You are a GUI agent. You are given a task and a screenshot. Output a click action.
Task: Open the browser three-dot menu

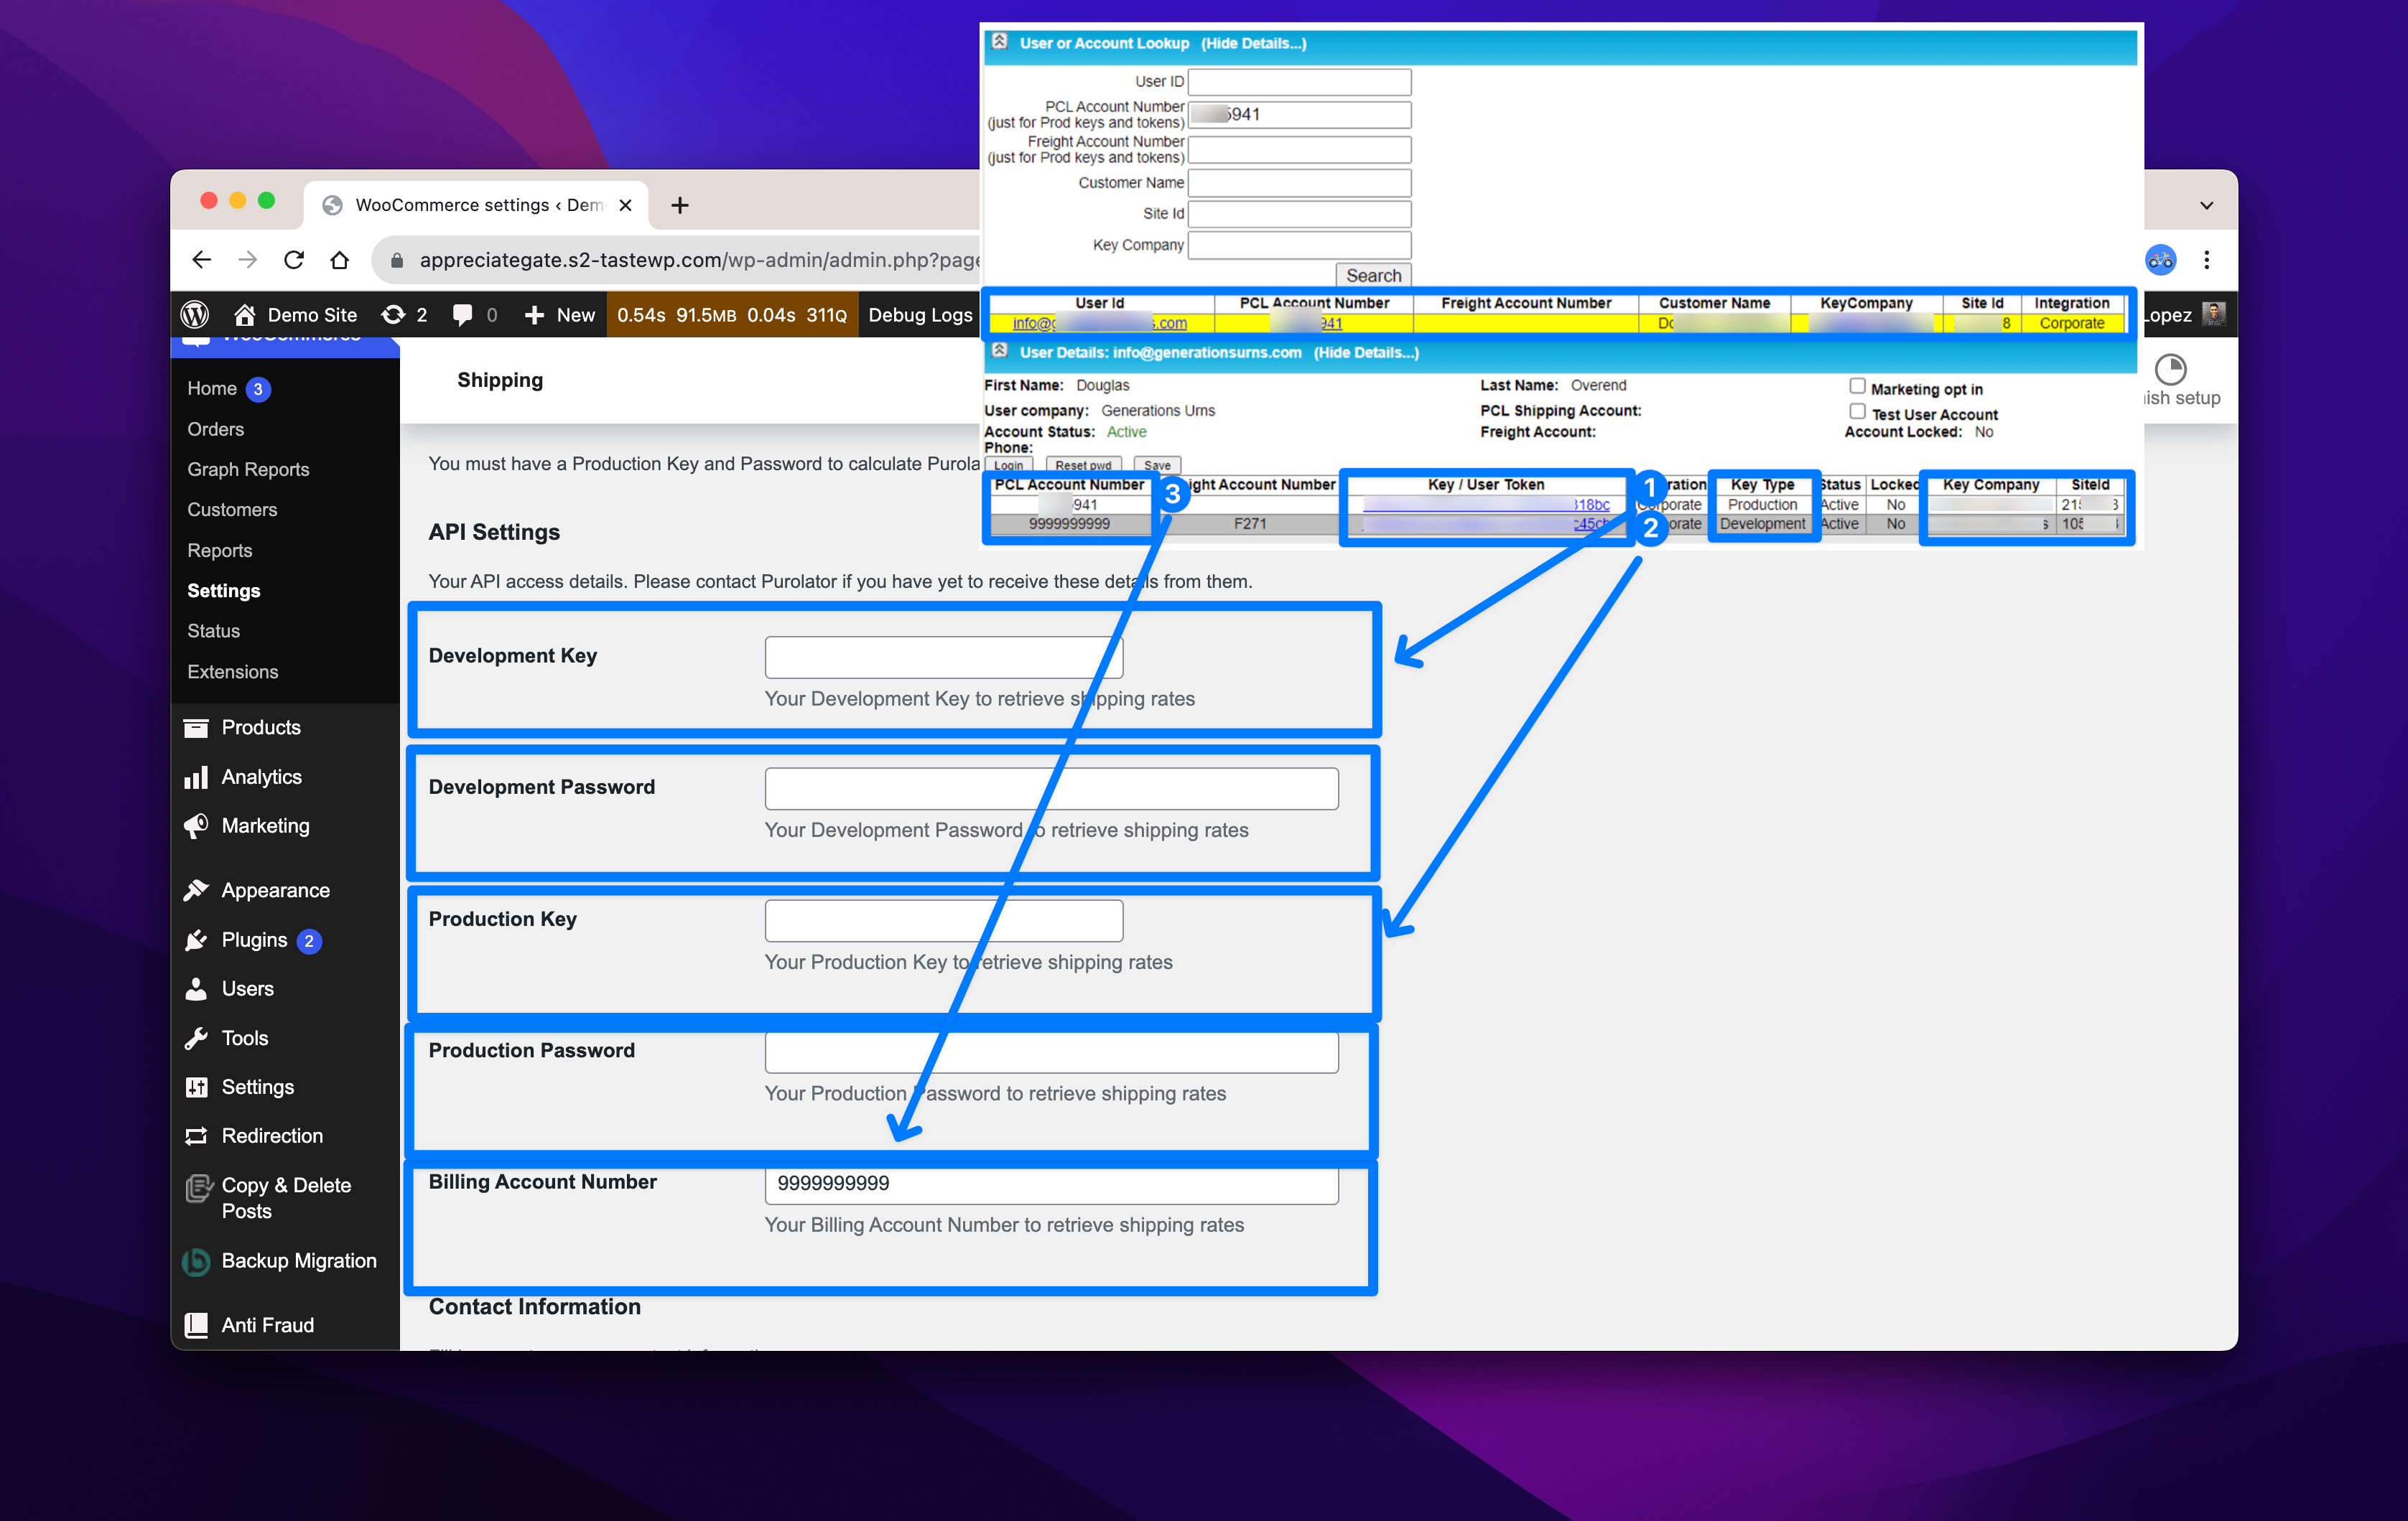click(2206, 260)
